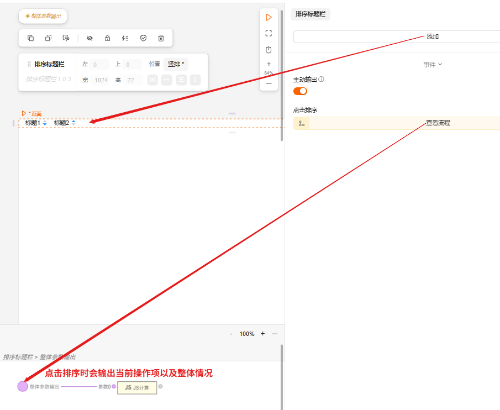Image resolution: width=500 pixels, height=410 pixels.
Task: Click the fullscreen frame icon
Action: [x=269, y=33]
